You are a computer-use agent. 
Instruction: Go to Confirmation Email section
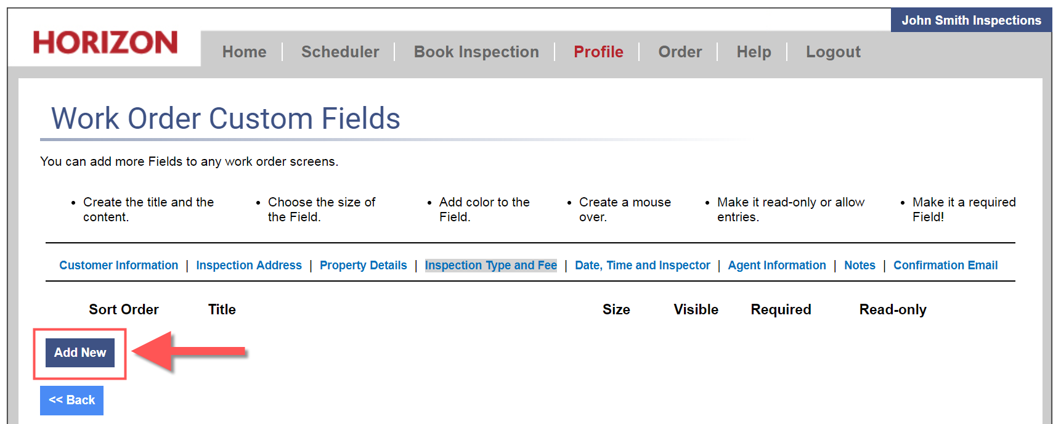(945, 265)
